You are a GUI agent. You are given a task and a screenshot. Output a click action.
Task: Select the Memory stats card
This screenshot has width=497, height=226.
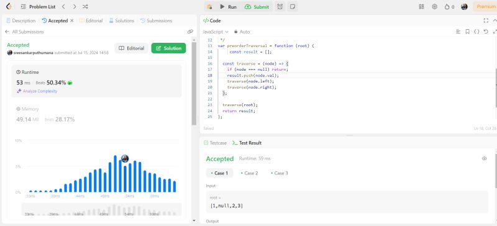coord(97,115)
